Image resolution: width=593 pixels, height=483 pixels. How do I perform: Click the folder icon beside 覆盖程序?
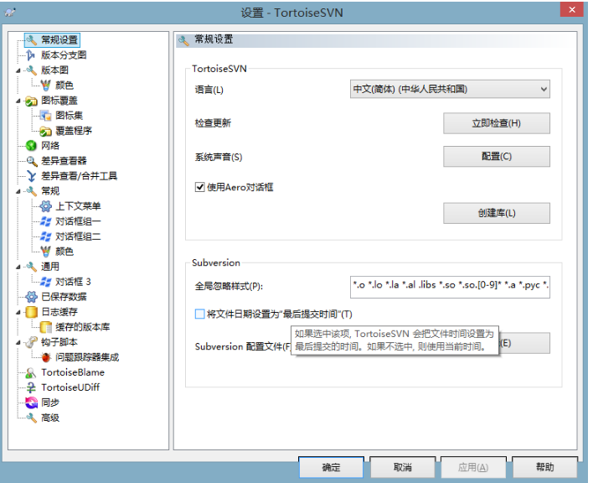point(46,131)
